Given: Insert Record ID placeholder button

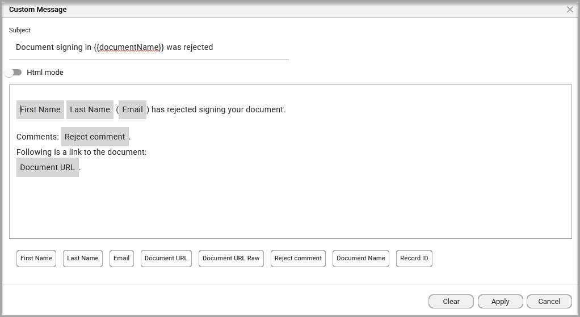Looking at the screenshot, I should tap(414, 258).
